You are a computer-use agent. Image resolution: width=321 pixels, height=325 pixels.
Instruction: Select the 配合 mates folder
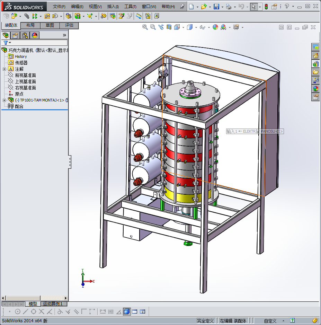(19, 106)
